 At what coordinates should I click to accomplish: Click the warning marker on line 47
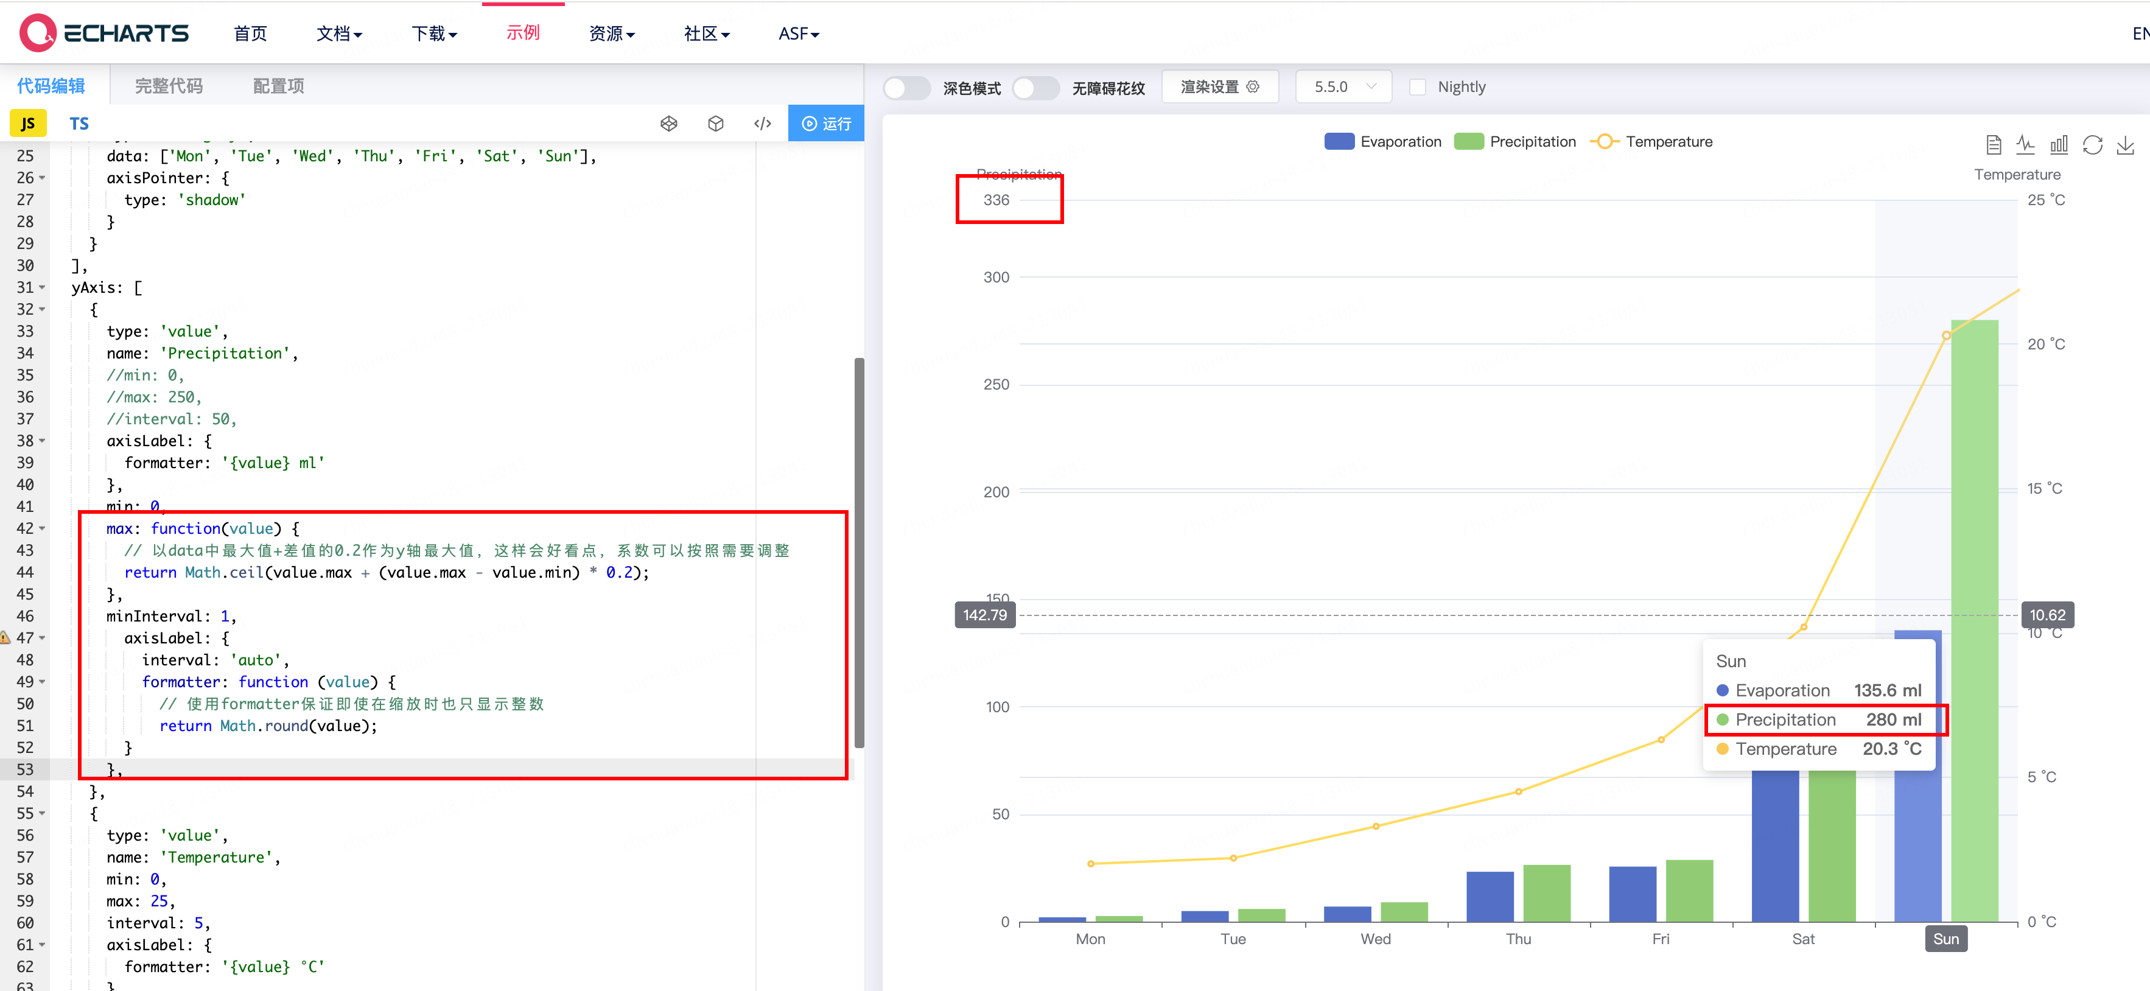[5, 638]
